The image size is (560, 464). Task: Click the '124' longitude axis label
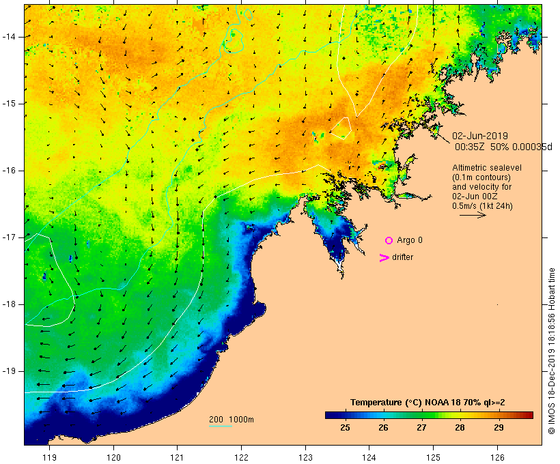click(x=369, y=458)
